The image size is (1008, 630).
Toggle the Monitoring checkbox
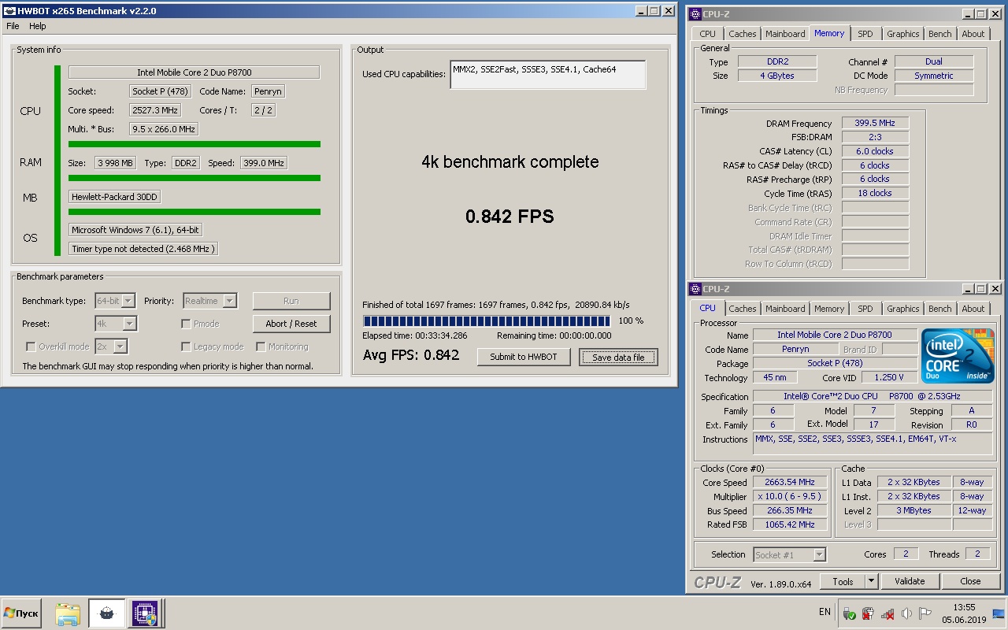[x=261, y=346]
